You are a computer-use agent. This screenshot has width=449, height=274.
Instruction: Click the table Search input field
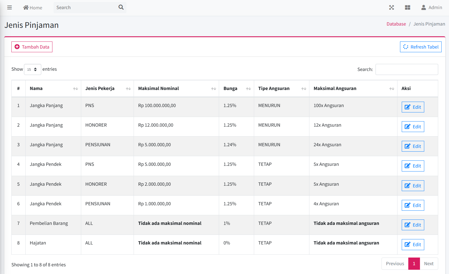(x=407, y=70)
